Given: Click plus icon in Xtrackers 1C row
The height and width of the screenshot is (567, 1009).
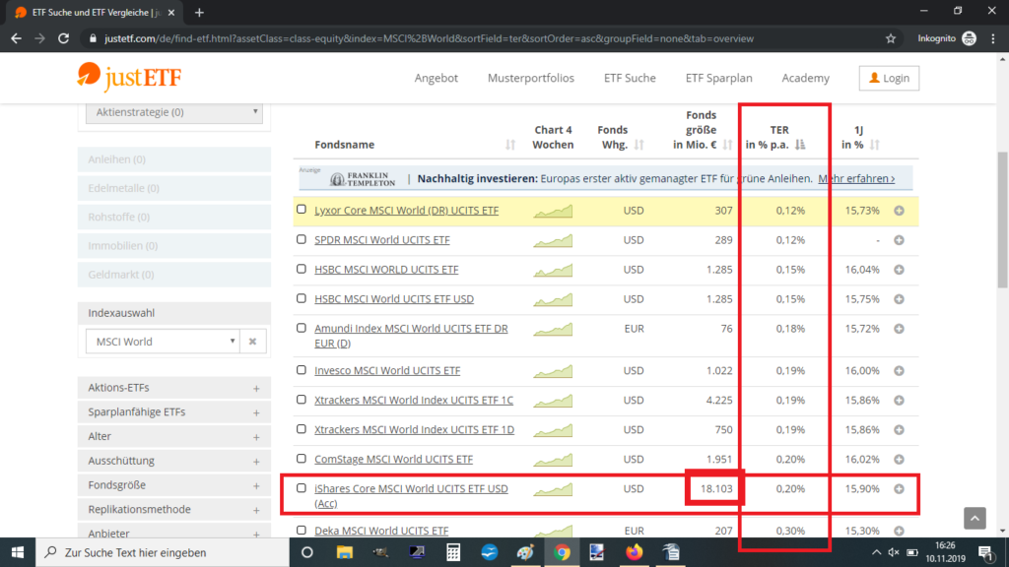Looking at the screenshot, I should tap(899, 401).
